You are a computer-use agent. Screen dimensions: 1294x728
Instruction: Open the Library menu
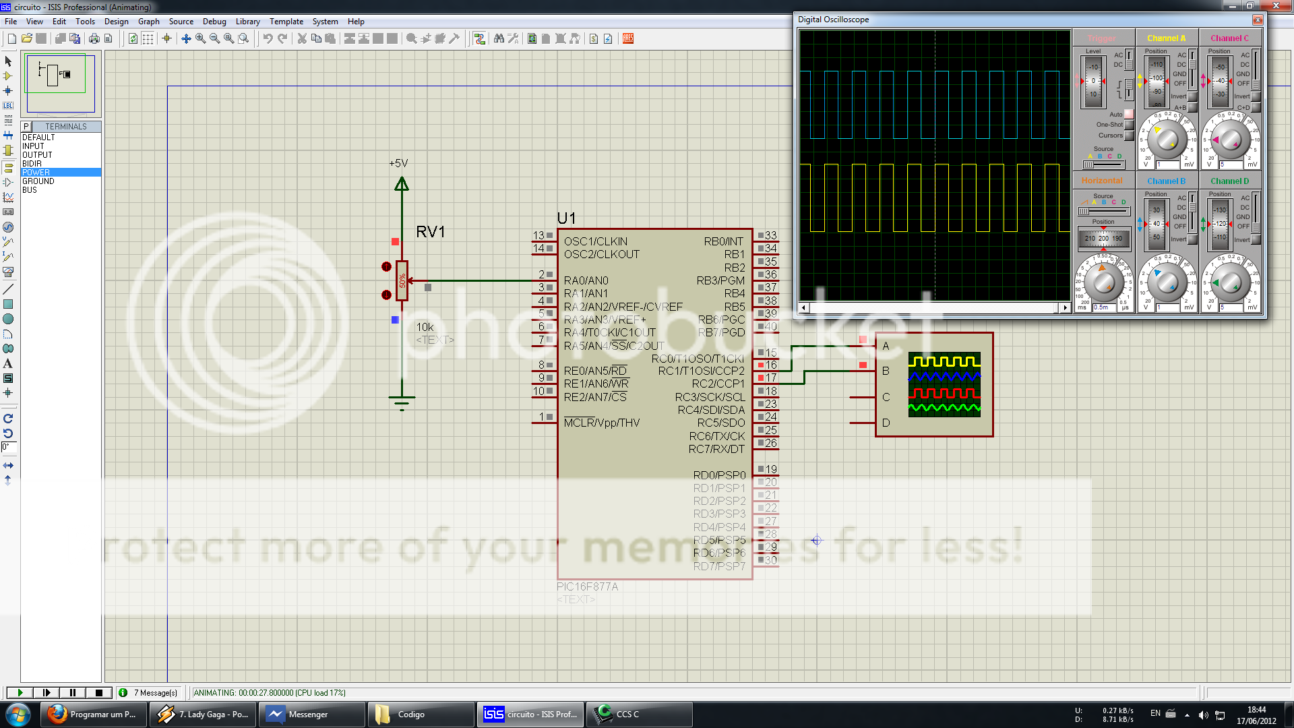pos(247,21)
